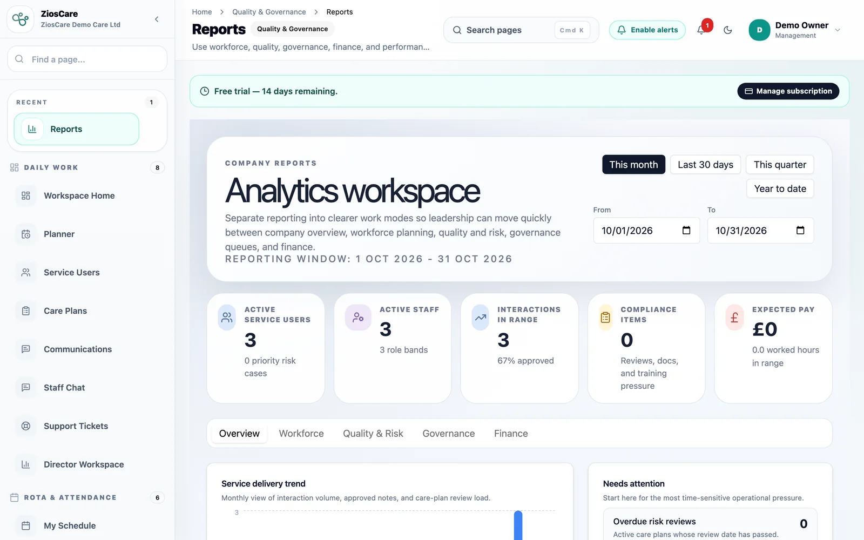Click the Compliance Items clipboard icon
Viewport: 864px width, 540px height.
(x=605, y=318)
